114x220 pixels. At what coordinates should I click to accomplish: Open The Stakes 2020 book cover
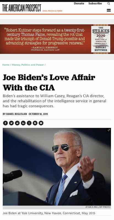(x=101, y=39)
